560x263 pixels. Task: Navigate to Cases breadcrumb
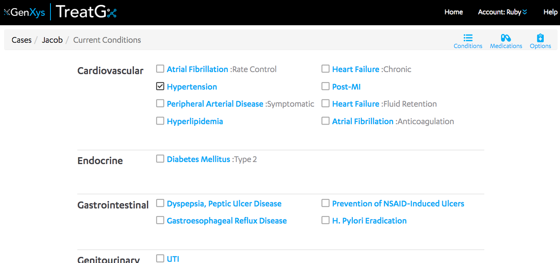pos(22,40)
